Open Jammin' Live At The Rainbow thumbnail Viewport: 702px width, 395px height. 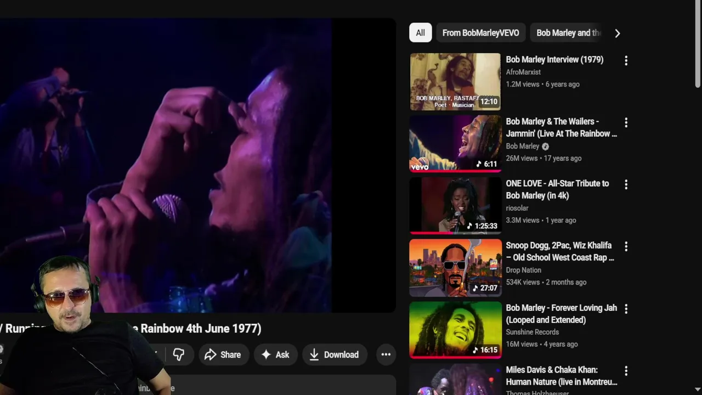(x=455, y=144)
